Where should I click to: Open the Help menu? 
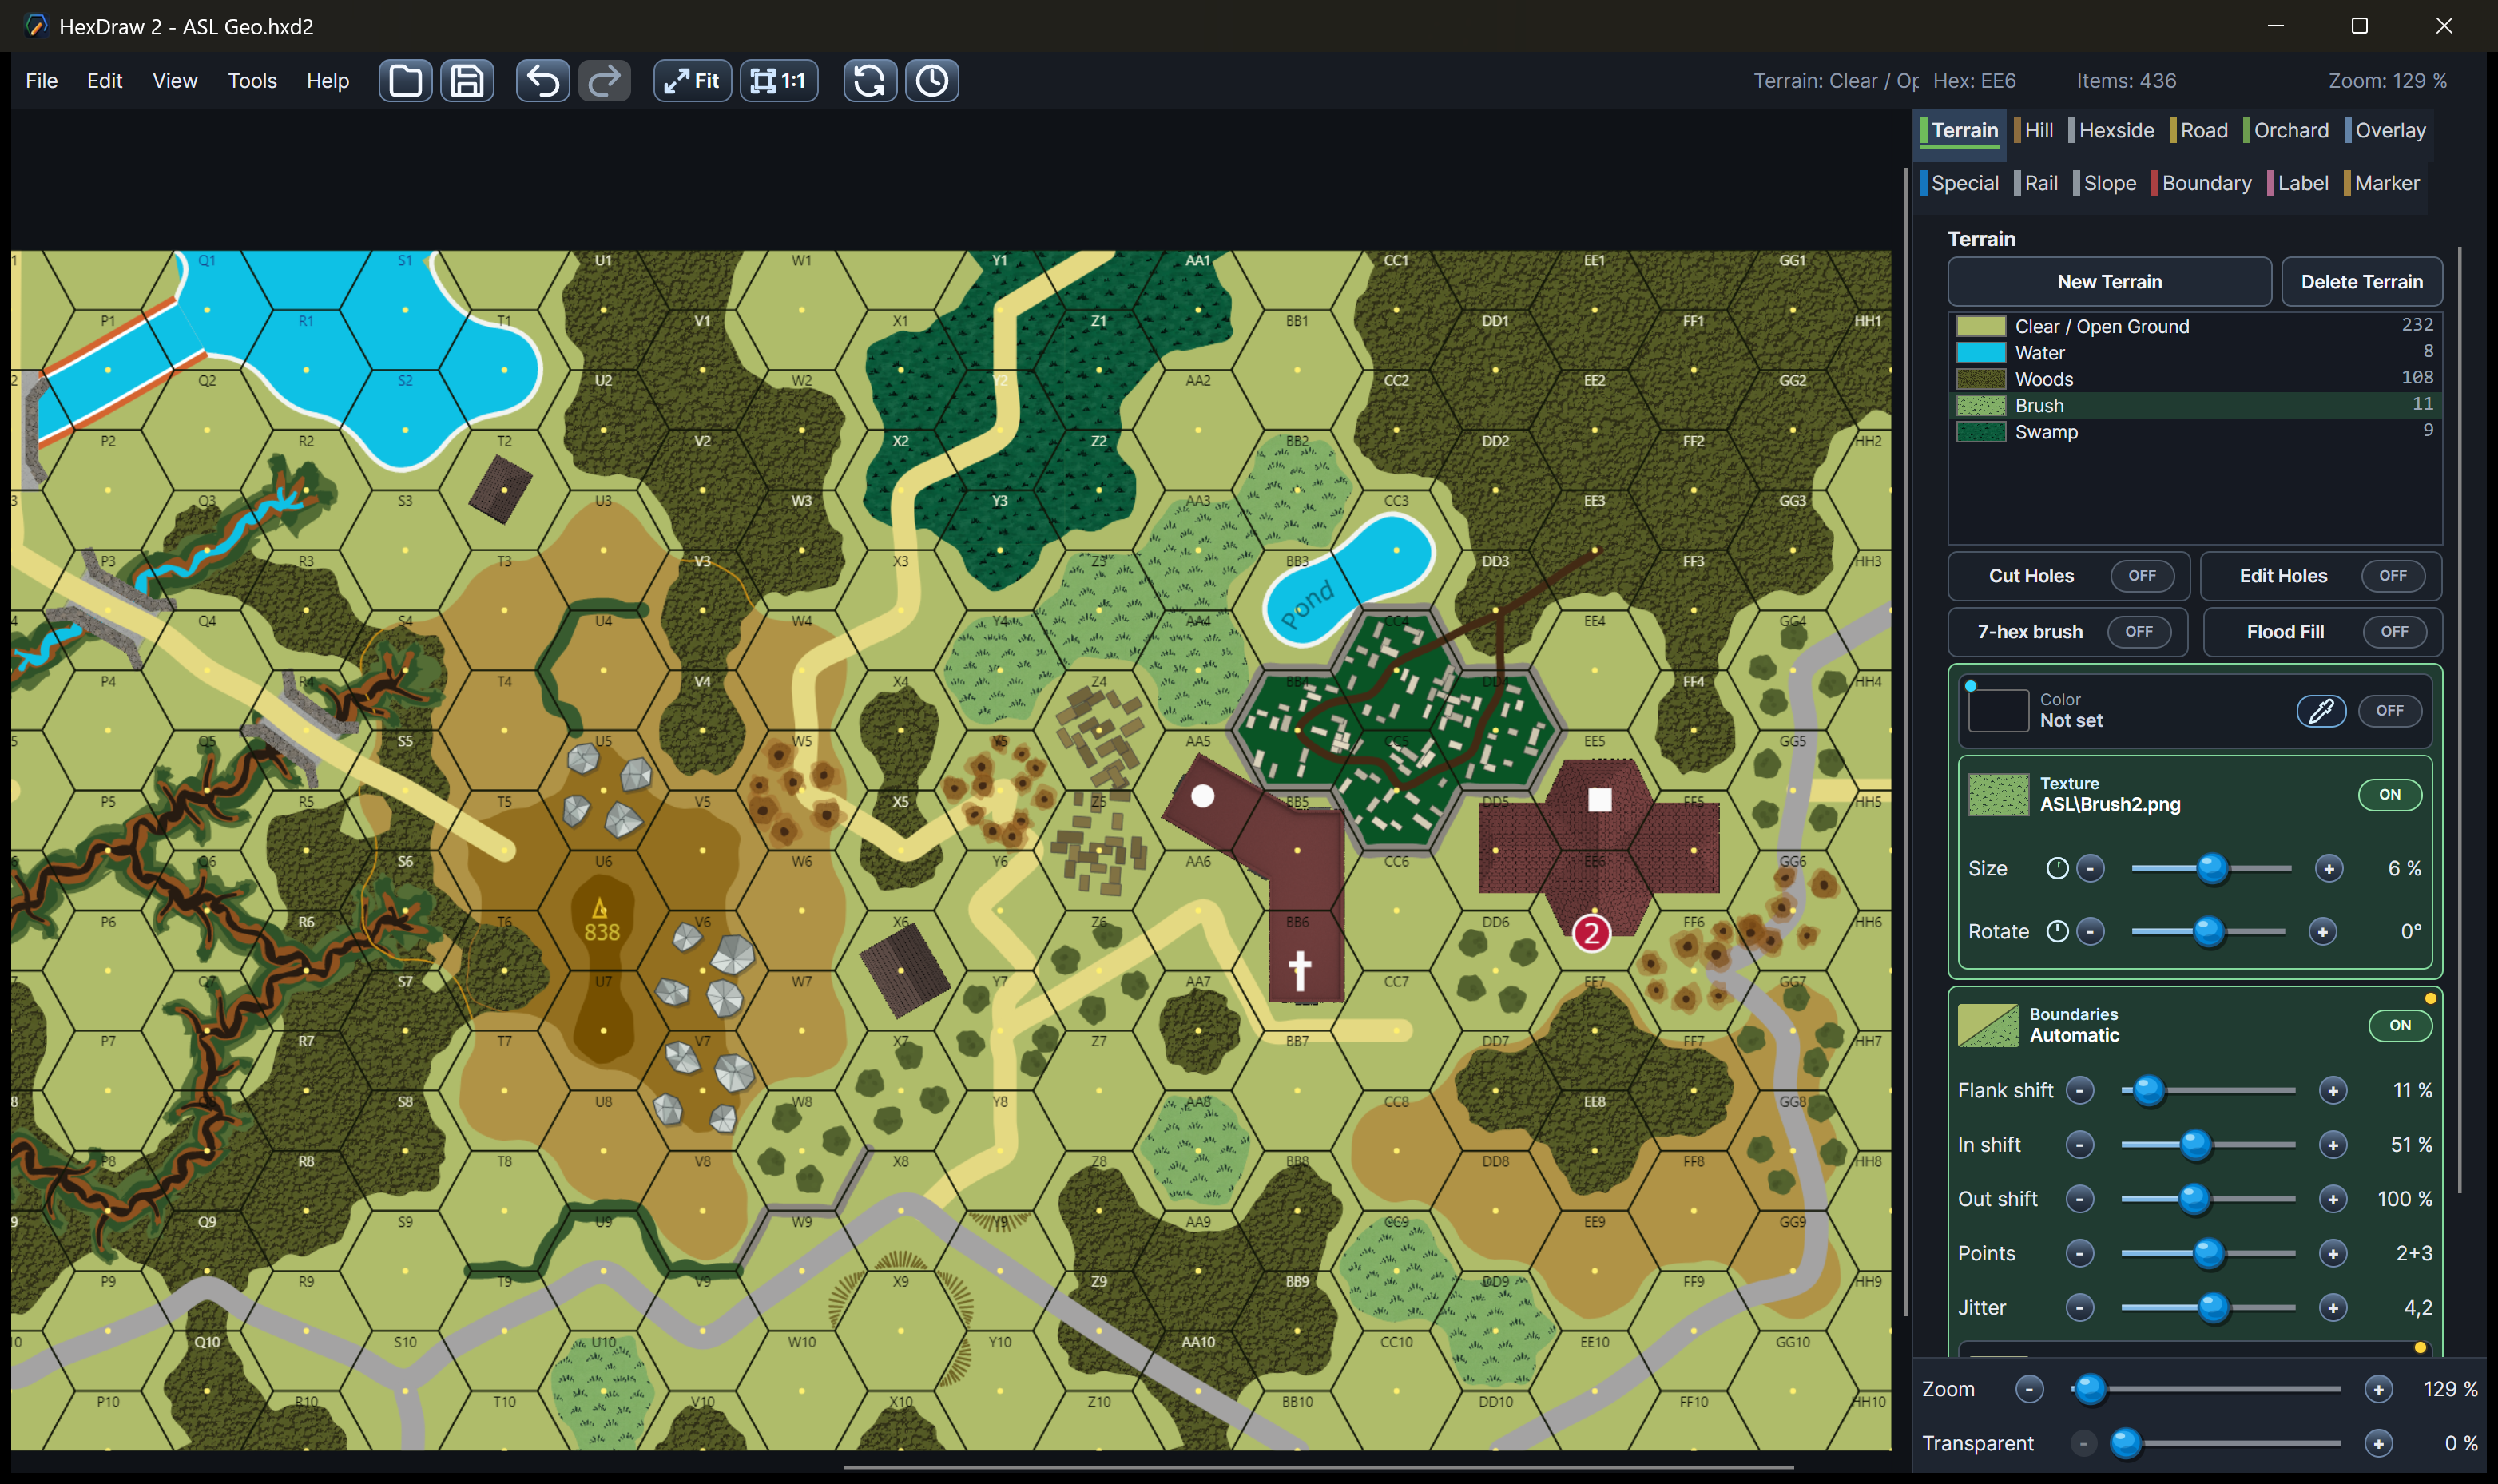tap(328, 81)
